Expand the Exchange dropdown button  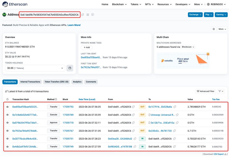click(x=195, y=15)
